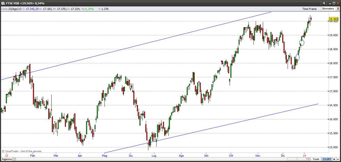Click the volume value 1.376
This screenshot has width=341, height=162.
[105, 9]
